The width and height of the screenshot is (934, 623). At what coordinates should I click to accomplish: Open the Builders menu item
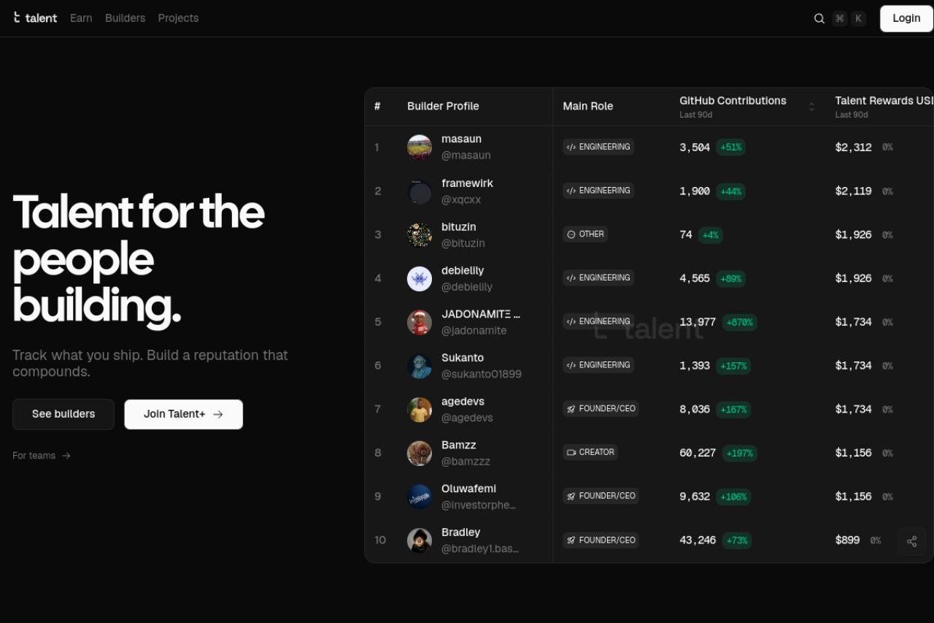(x=125, y=18)
